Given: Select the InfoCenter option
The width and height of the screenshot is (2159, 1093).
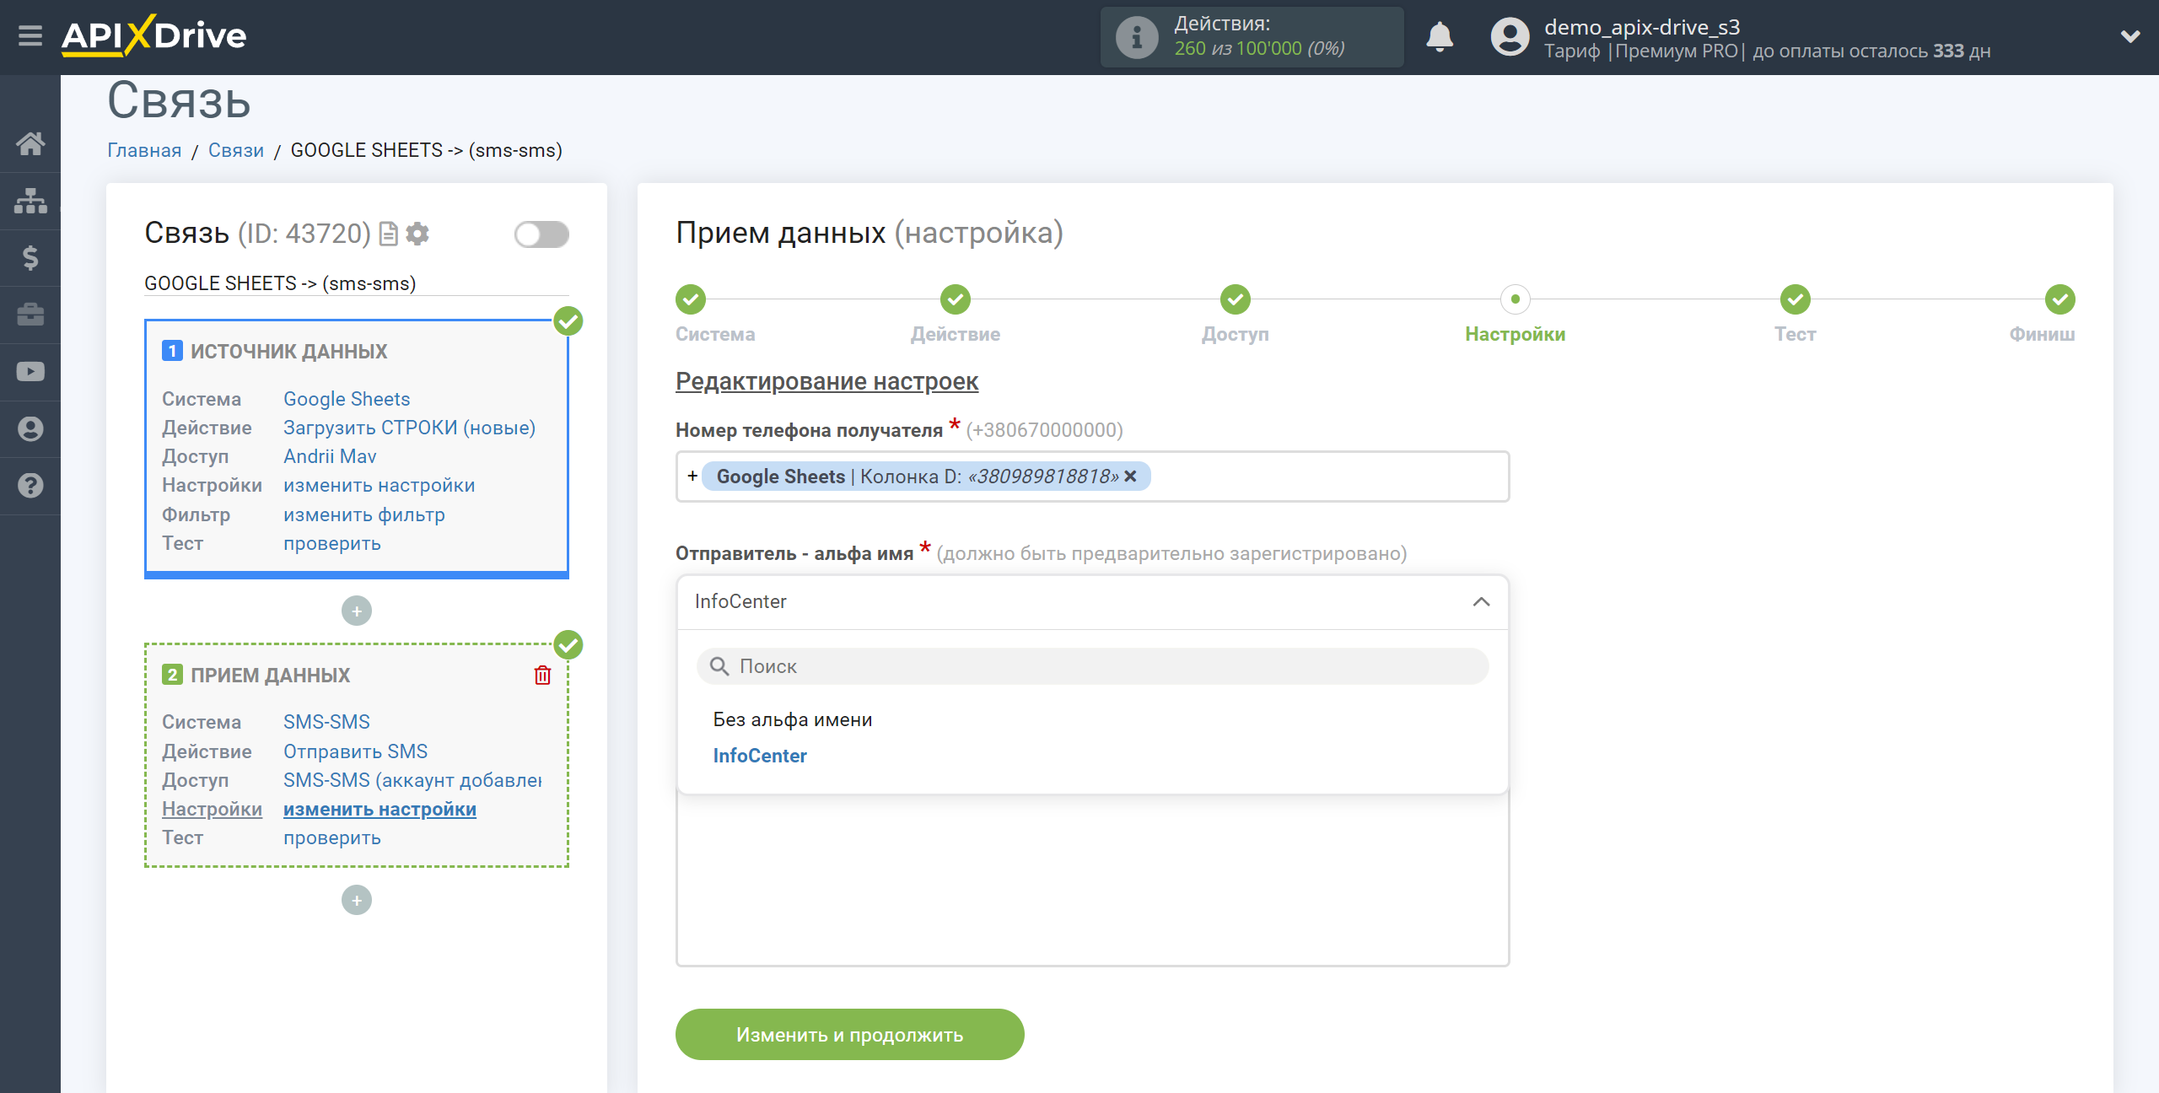Looking at the screenshot, I should click(x=760, y=756).
